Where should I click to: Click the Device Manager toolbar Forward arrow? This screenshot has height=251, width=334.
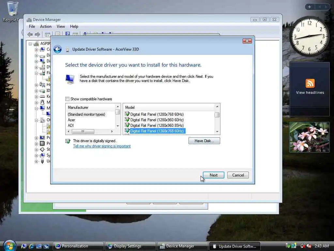(38, 34)
